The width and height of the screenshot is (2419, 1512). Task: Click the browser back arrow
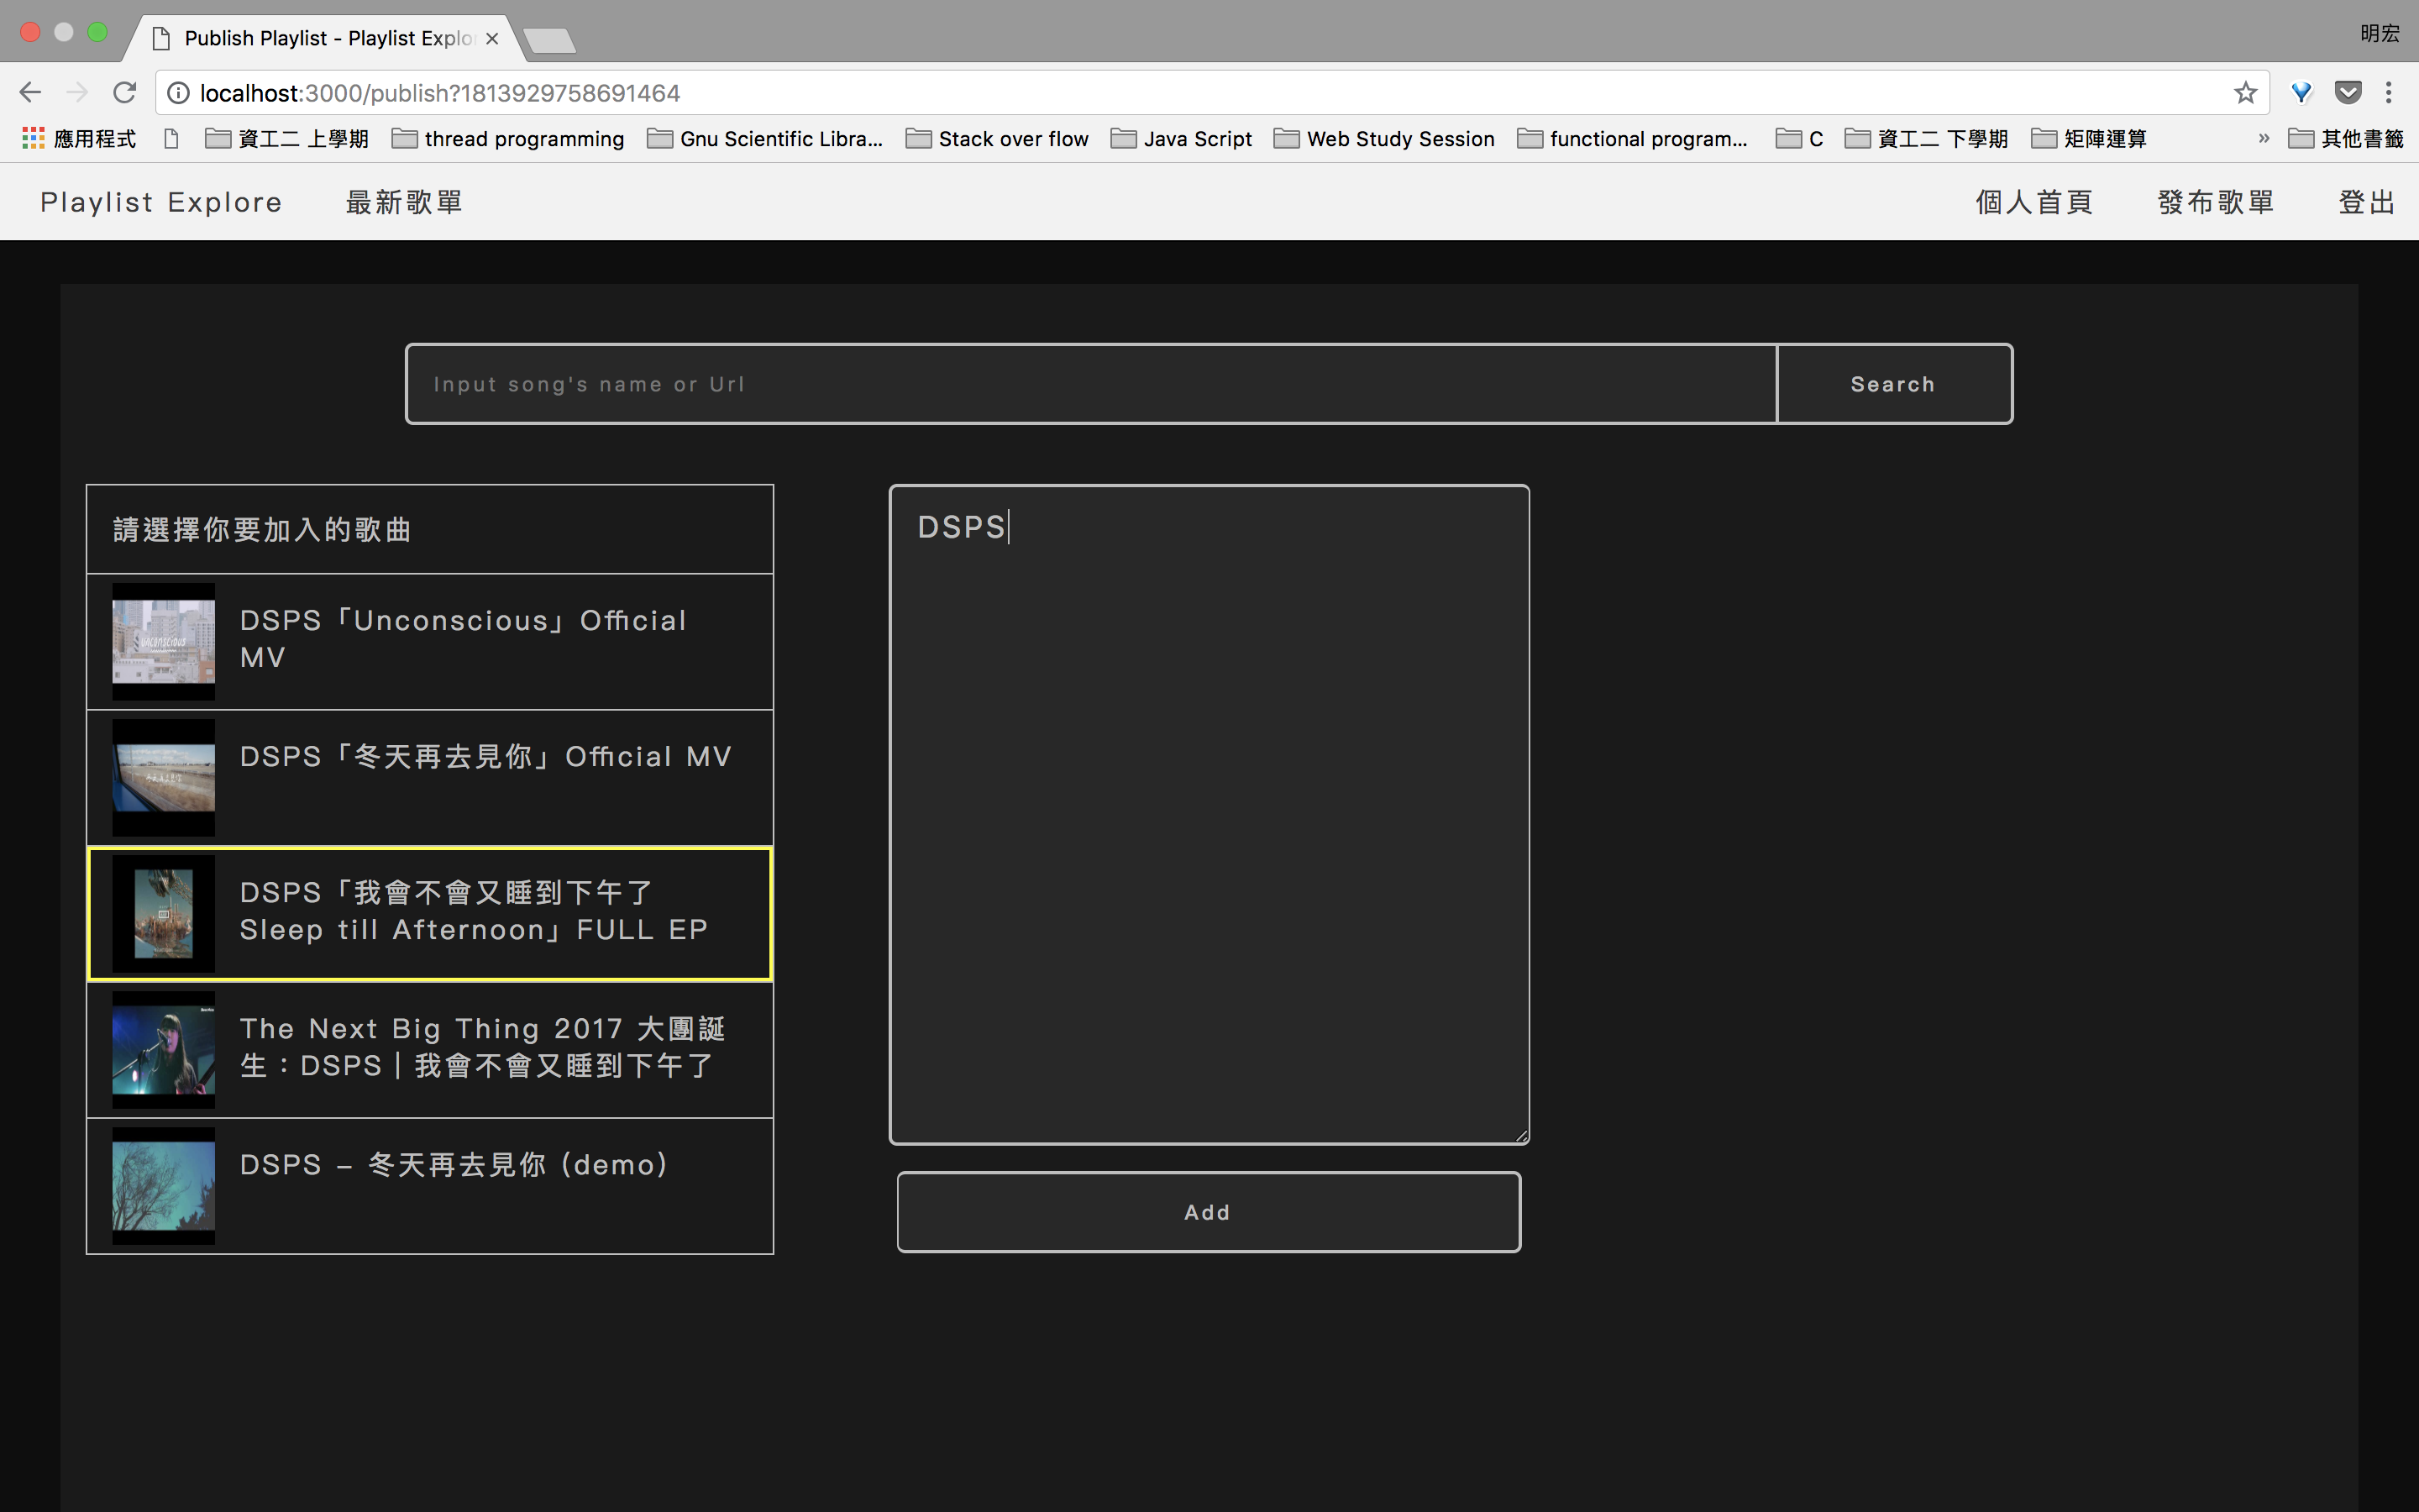tap(30, 93)
